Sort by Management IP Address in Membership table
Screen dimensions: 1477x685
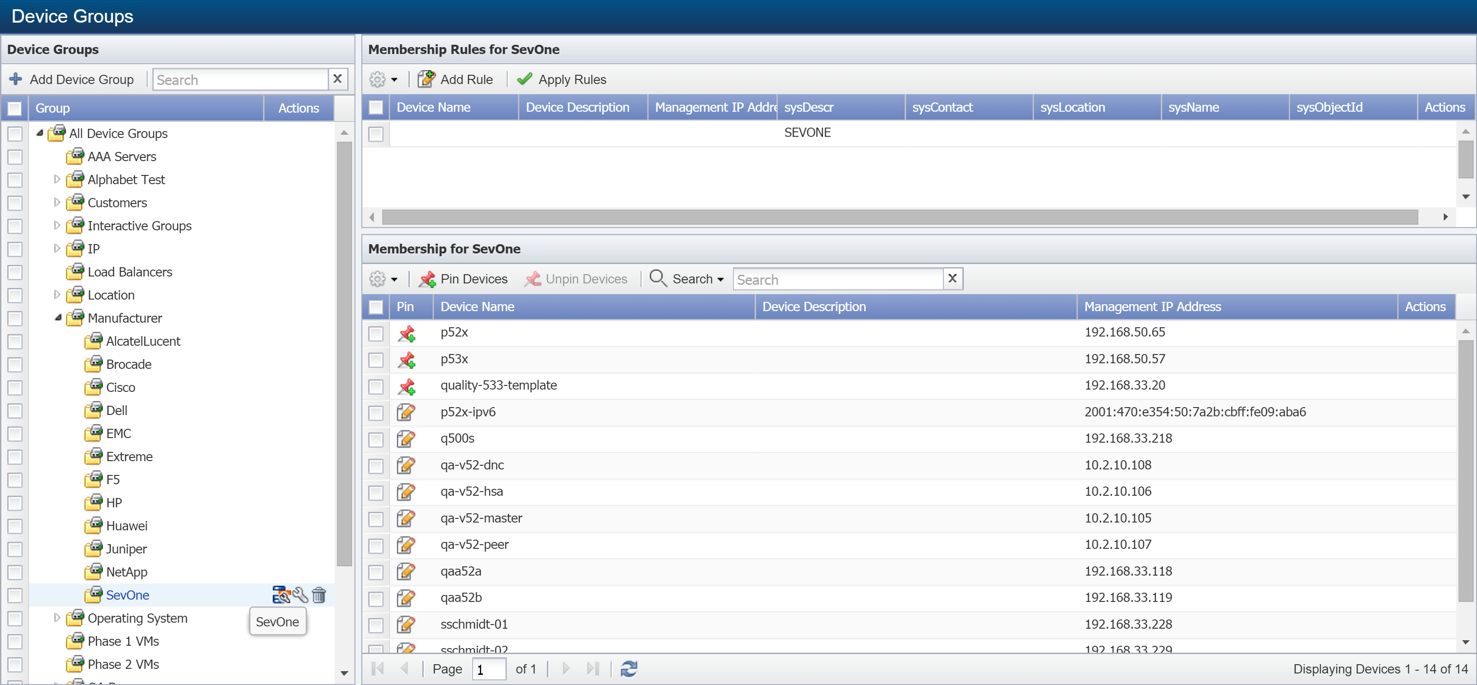(1237, 306)
